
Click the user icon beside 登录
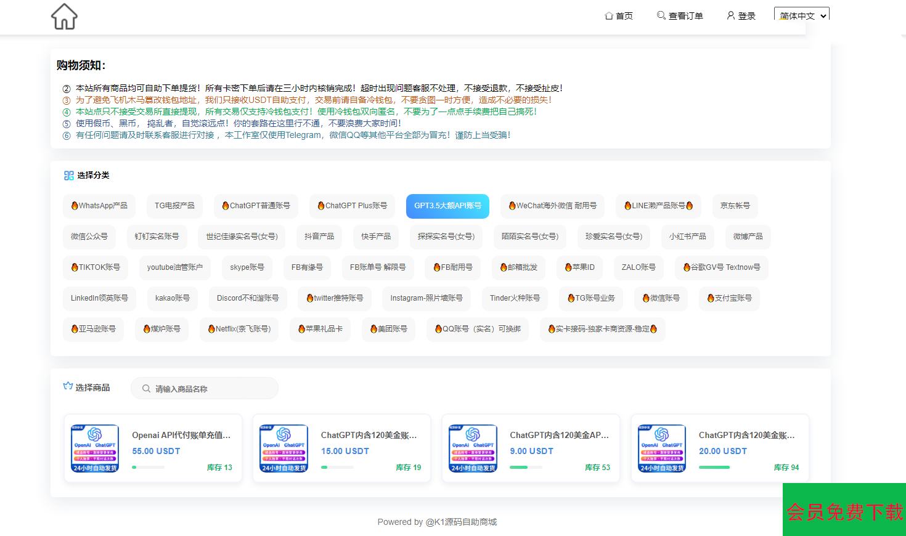730,15
